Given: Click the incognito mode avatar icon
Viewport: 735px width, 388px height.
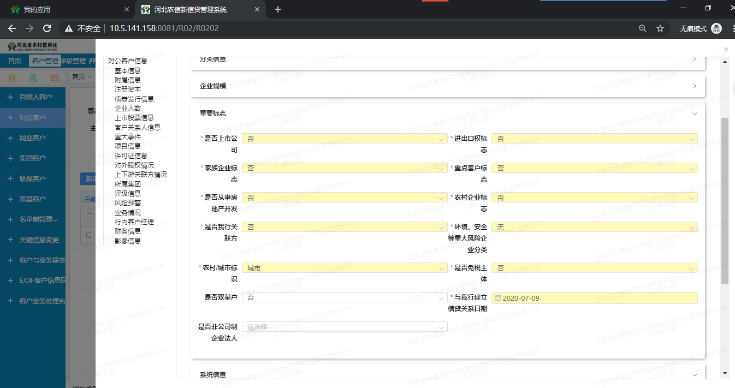Looking at the screenshot, I should (x=715, y=28).
